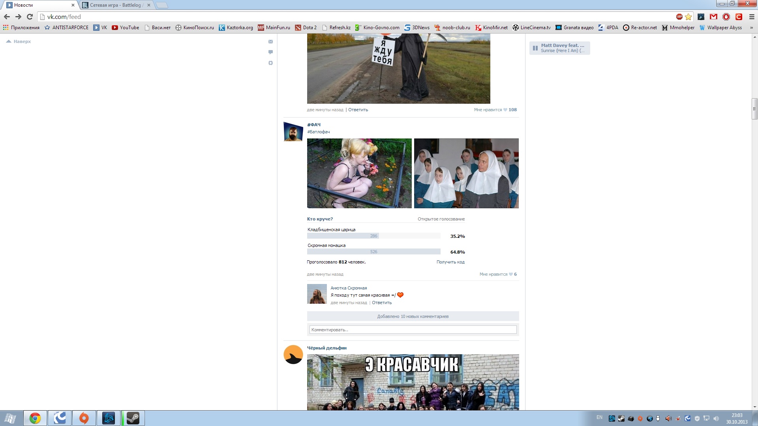Screen dimensions: 758x426
Task: Open the Чёрный дельфин avatar
Action: (x=293, y=355)
